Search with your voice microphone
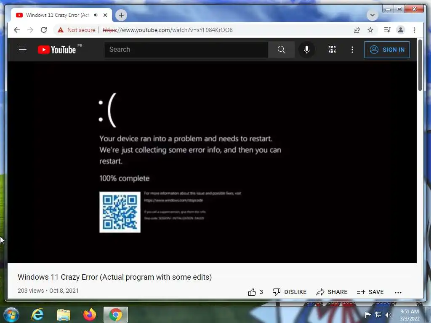Image resolution: width=431 pixels, height=323 pixels. tap(307, 50)
